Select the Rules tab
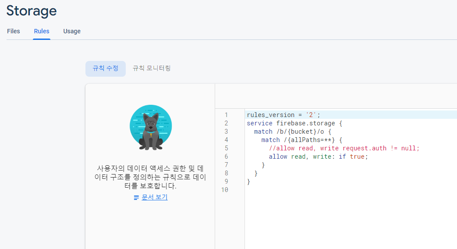457x249 pixels. (x=42, y=31)
